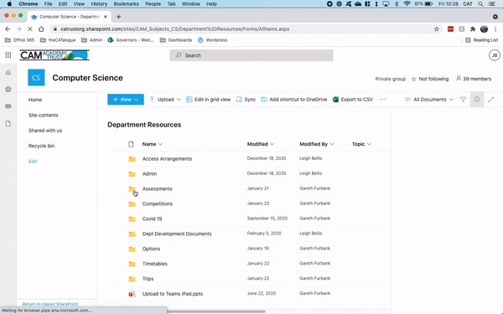The height and width of the screenshot is (314, 503).
Task: Open the JB account profile circle
Action: tap(495, 55)
